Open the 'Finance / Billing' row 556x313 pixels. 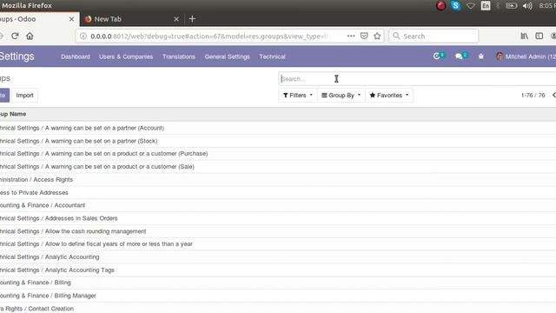pyautogui.click(x=278, y=283)
